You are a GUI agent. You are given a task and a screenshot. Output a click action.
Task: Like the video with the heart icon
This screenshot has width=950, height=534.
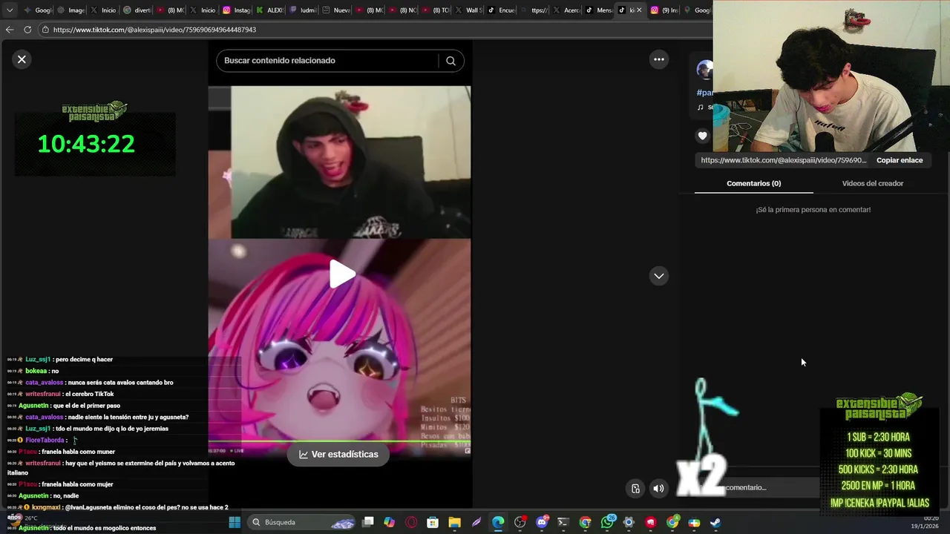tap(703, 136)
